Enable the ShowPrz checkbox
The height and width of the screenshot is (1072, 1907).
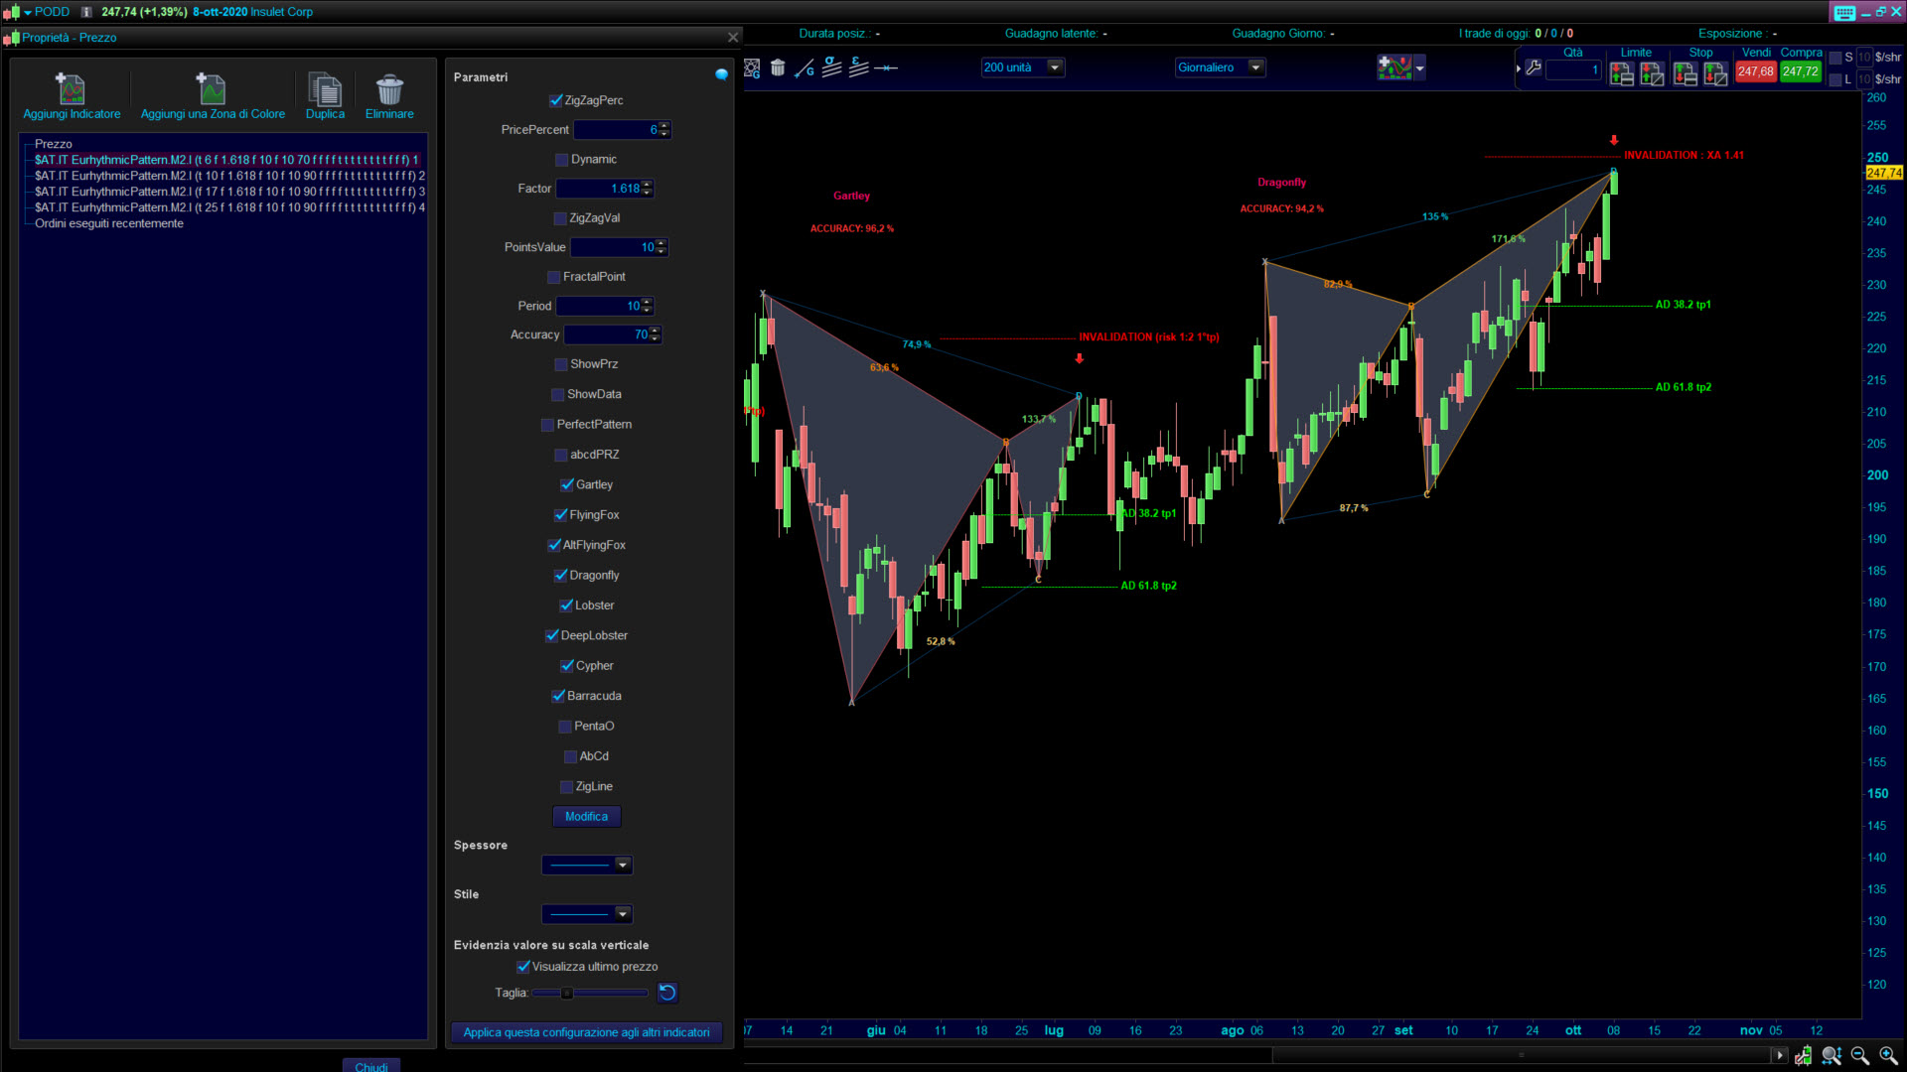pos(561,364)
